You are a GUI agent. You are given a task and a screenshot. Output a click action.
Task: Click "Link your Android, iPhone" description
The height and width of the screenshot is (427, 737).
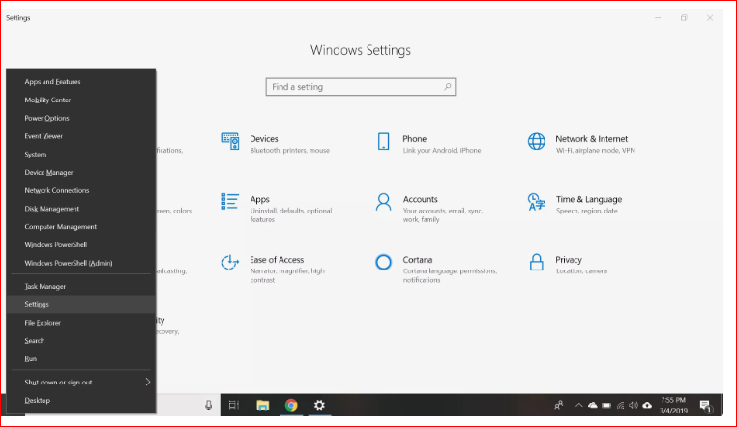click(x=442, y=150)
